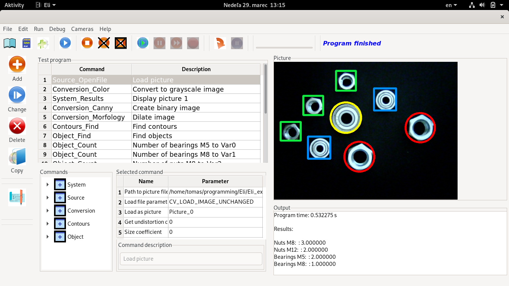Click the blue play run button

point(65,43)
